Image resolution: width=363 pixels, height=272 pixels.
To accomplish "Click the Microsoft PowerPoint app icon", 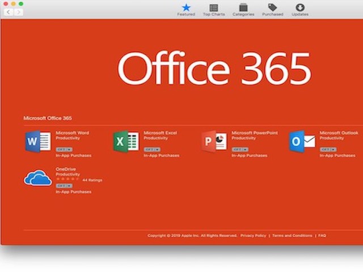I will pos(213,141).
